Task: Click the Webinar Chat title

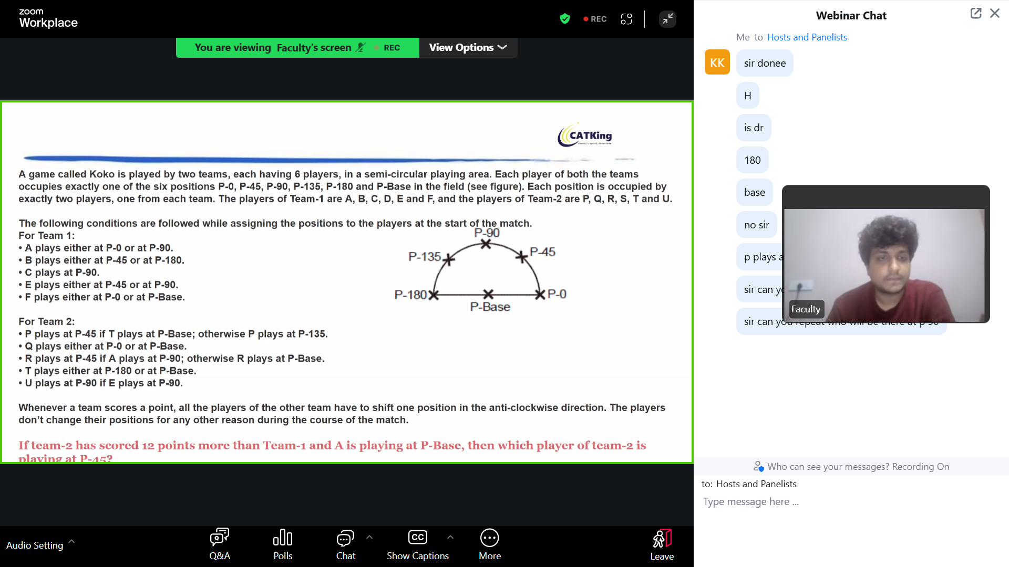Action: pyautogui.click(x=851, y=16)
